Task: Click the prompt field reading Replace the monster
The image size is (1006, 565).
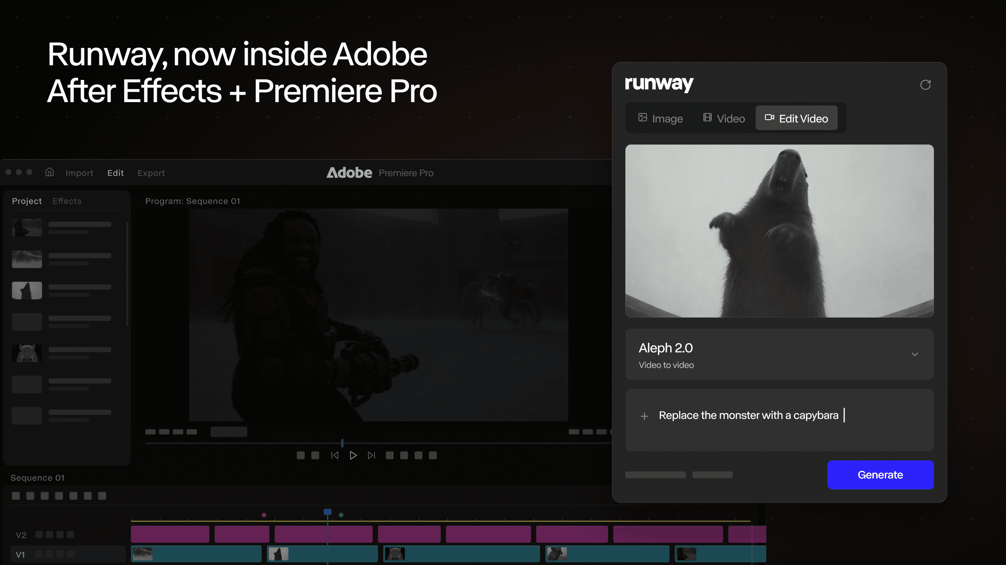Action: click(x=779, y=420)
